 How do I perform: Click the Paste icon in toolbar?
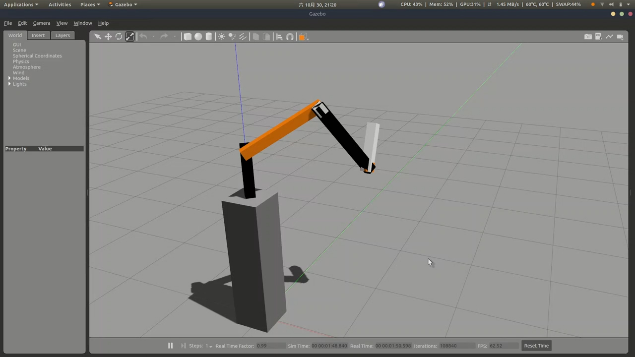pyautogui.click(x=266, y=37)
